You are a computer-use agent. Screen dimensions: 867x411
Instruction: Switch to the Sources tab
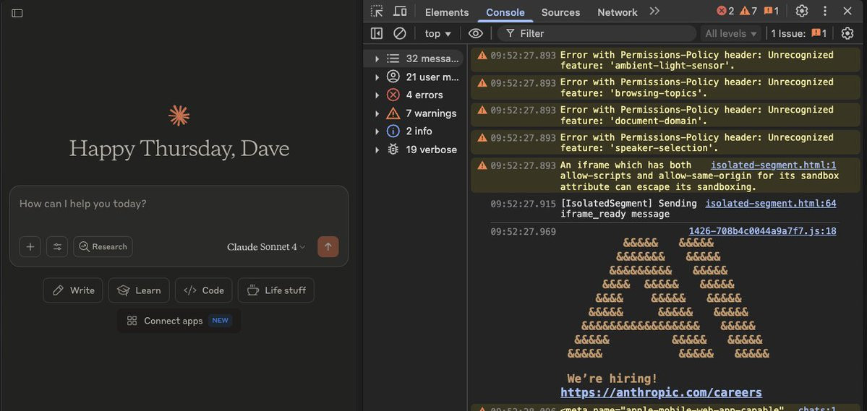tap(560, 12)
